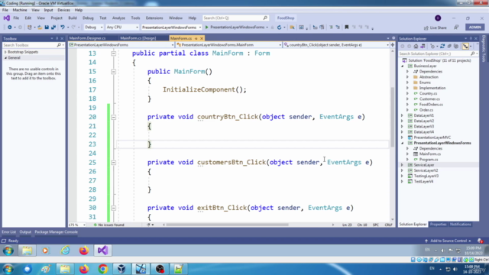
Task: Click the Visual Studio icon on the guest taskbar
Action: [102, 250]
